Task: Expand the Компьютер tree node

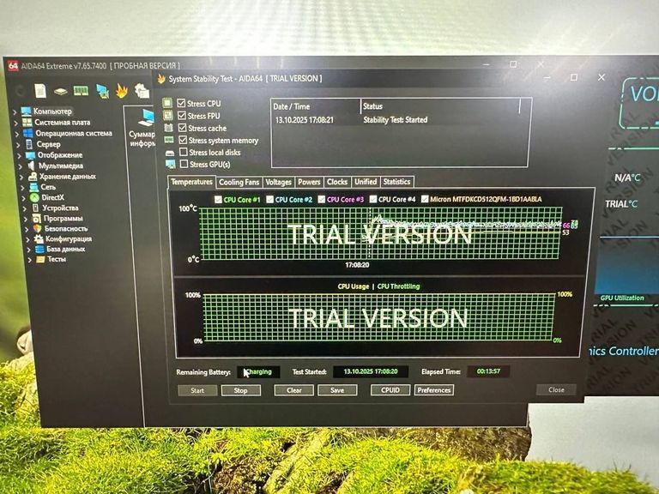Action: point(15,111)
